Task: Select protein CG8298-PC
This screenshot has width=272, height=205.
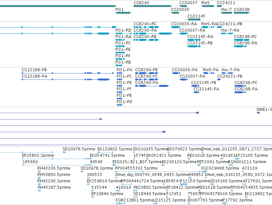Action: click(240, 86)
